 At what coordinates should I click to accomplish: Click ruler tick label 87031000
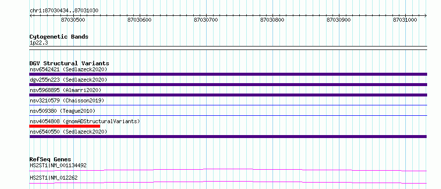point(405,20)
